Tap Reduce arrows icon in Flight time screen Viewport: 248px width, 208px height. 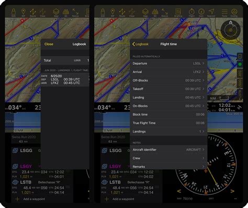click(x=164, y=13)
